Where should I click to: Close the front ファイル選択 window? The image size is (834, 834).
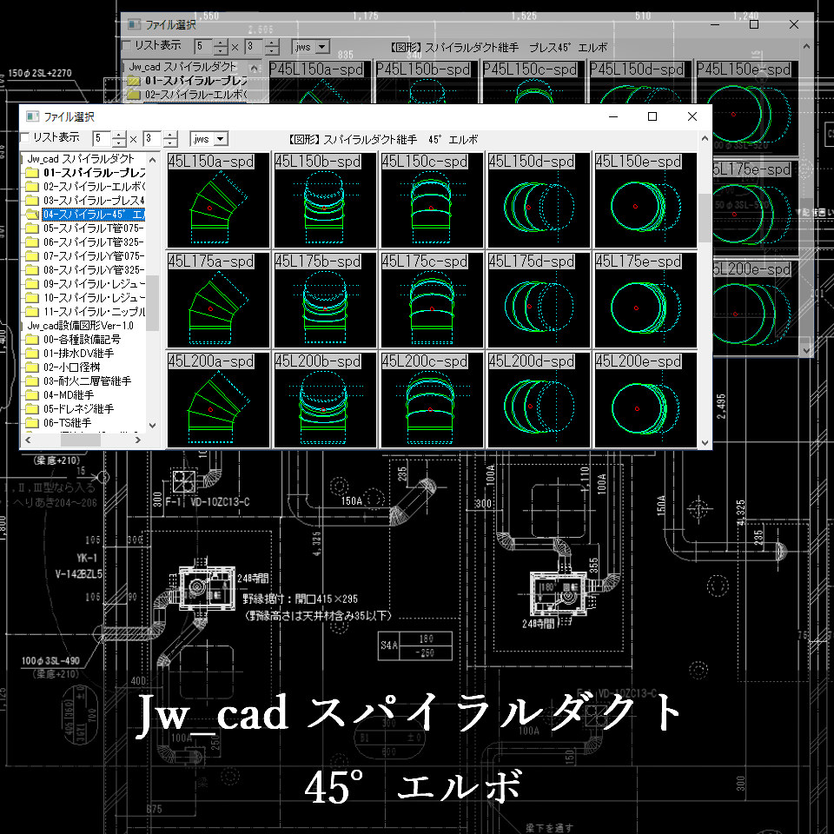click(692, 116)
